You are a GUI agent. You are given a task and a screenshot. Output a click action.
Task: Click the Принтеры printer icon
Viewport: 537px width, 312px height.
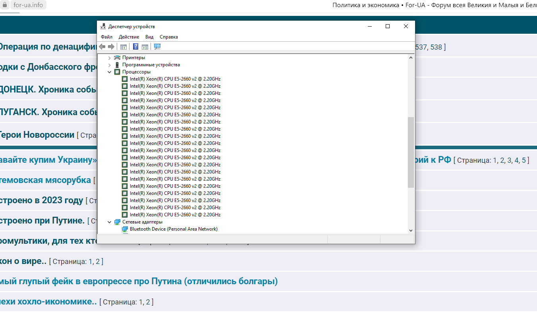[117, 58]
